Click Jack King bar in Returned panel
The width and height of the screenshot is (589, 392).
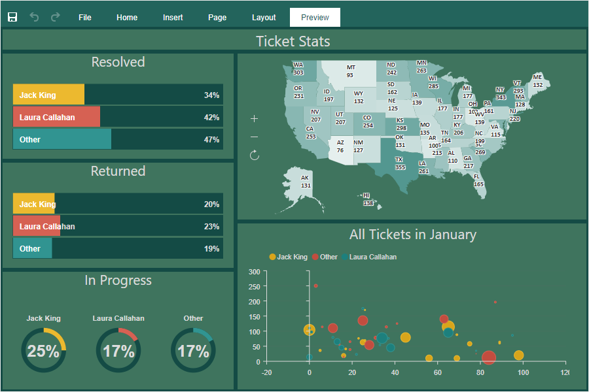[118, 204]
